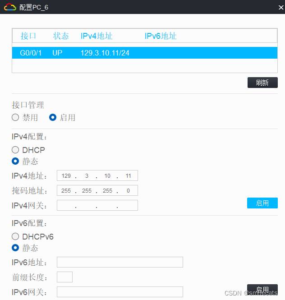Click the IPv4网关 input field
The height and width of the screenshot is (300, 285).
pyautogui.click(x=97, y=206)
